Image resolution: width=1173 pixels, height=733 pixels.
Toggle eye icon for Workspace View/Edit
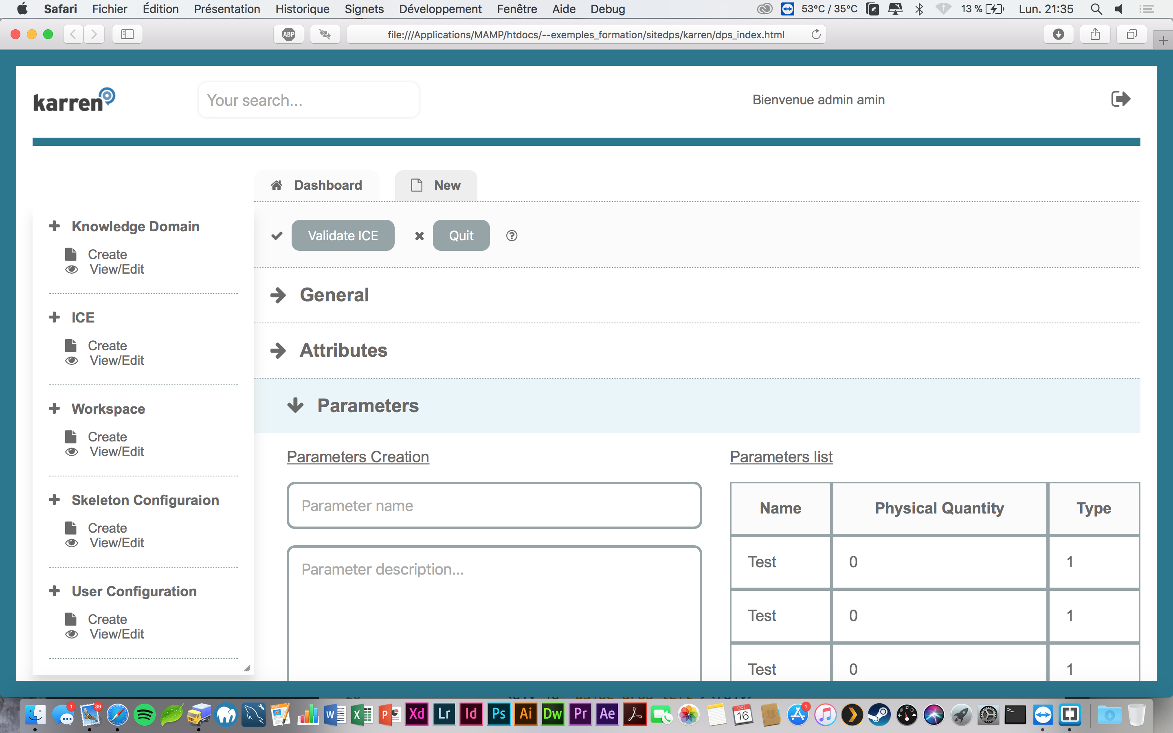click(72, 452)
